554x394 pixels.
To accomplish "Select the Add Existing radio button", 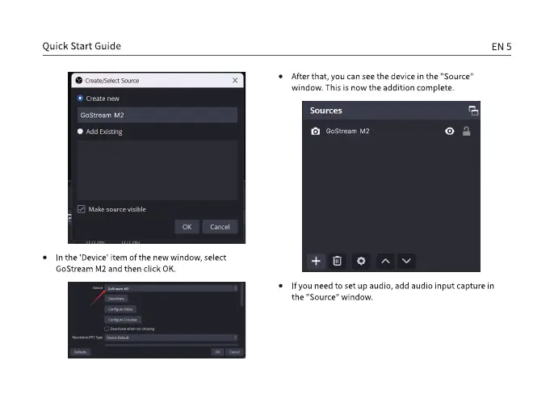I will coord(80,132).
